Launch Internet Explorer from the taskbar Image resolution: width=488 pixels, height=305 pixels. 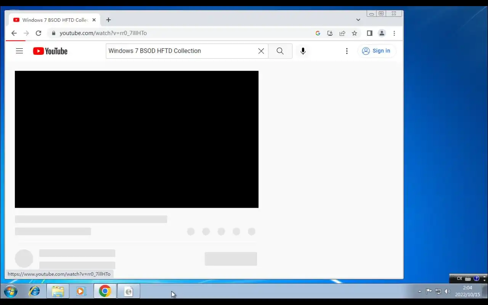pos(34,292)
